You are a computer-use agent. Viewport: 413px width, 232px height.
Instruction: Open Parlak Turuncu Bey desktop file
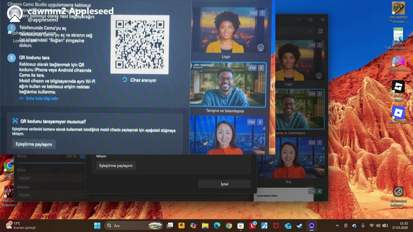pyautogui.click(x=398, y=39)
